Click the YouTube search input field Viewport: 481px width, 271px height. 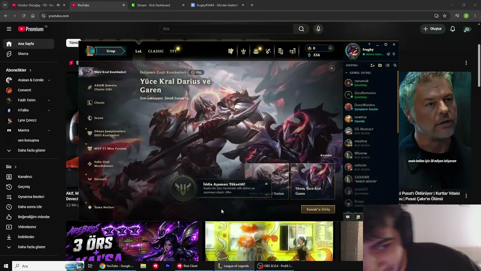point(226,29)
